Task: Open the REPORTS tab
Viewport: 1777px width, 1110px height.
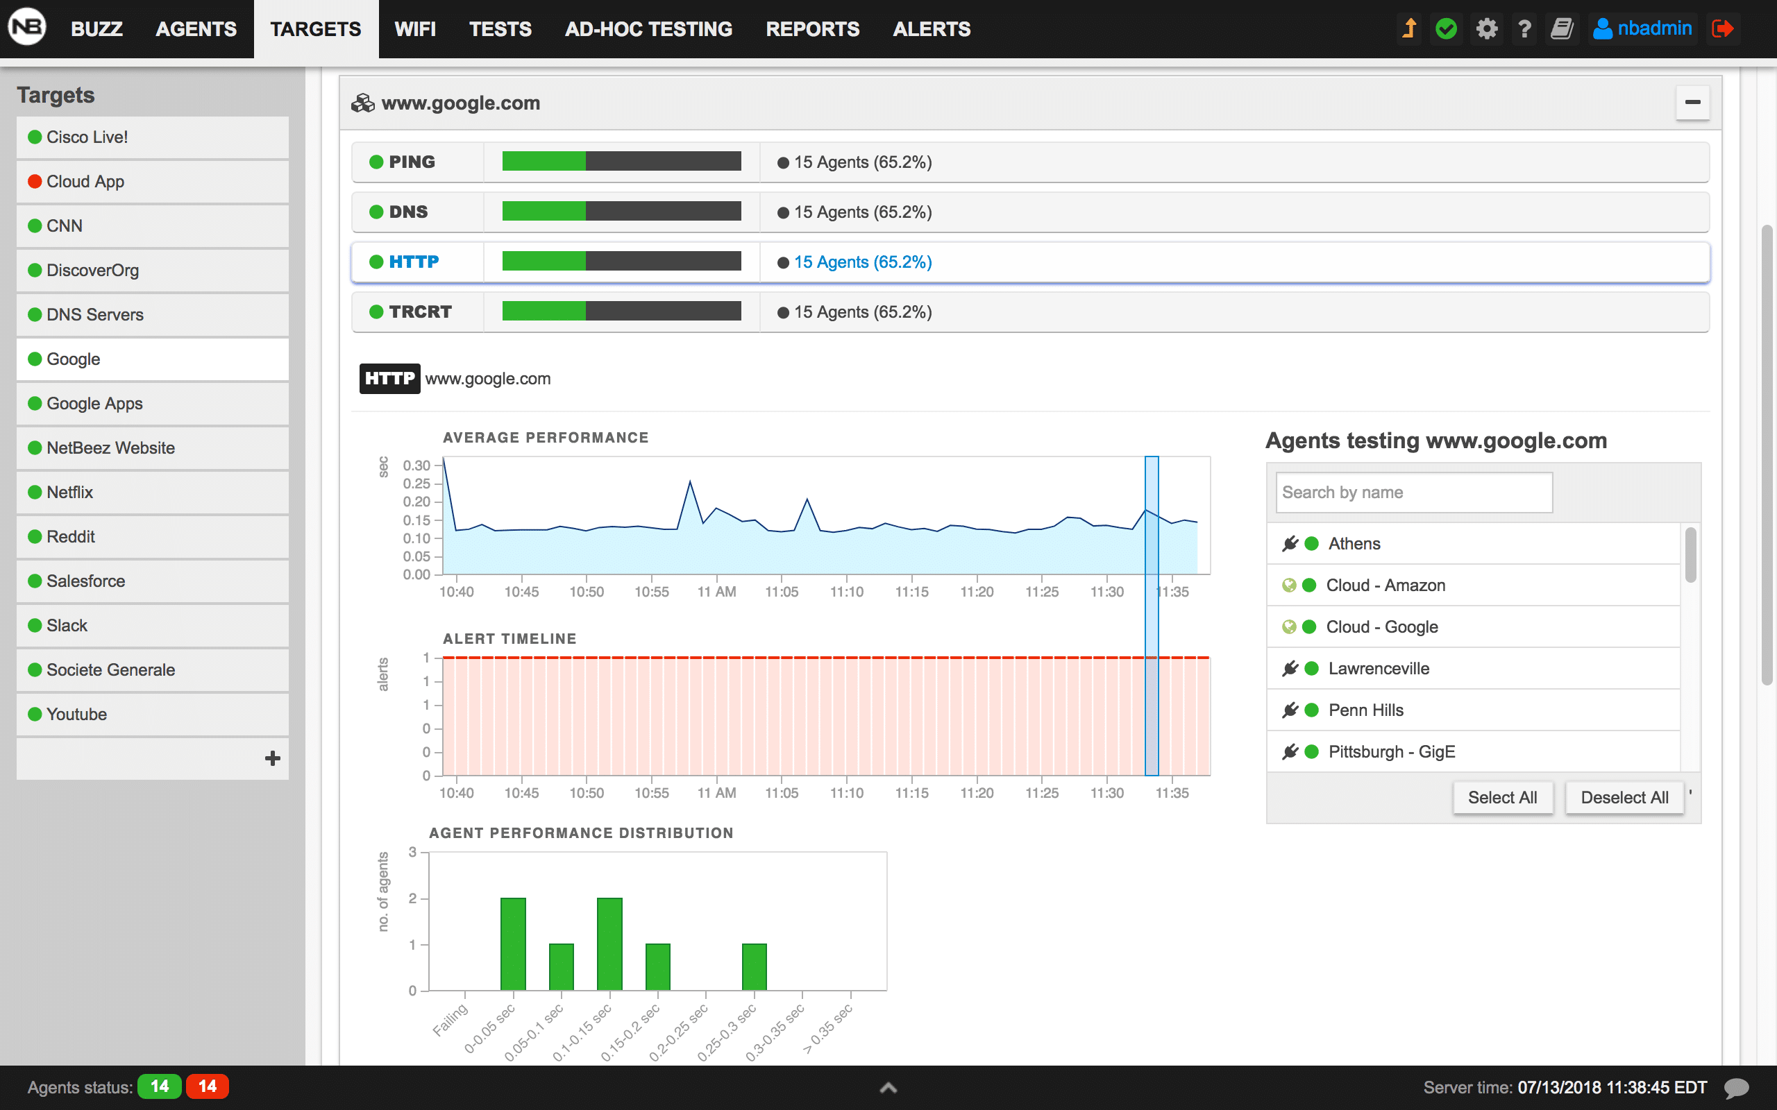Action: (812, 28)
